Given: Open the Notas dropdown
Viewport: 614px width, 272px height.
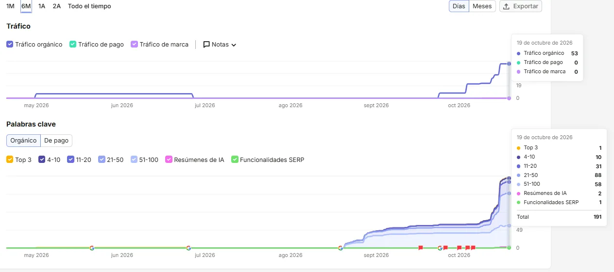Looking at the screenshot, I should tap(220, 45).
